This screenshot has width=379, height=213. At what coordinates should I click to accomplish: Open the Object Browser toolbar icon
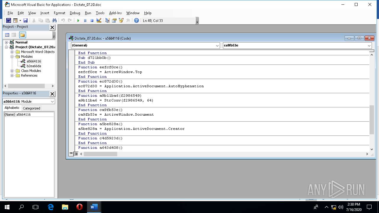tap(121, 20)
